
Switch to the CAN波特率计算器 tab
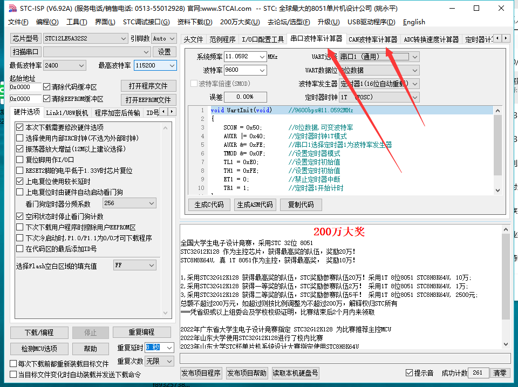[x=373, y=39]
